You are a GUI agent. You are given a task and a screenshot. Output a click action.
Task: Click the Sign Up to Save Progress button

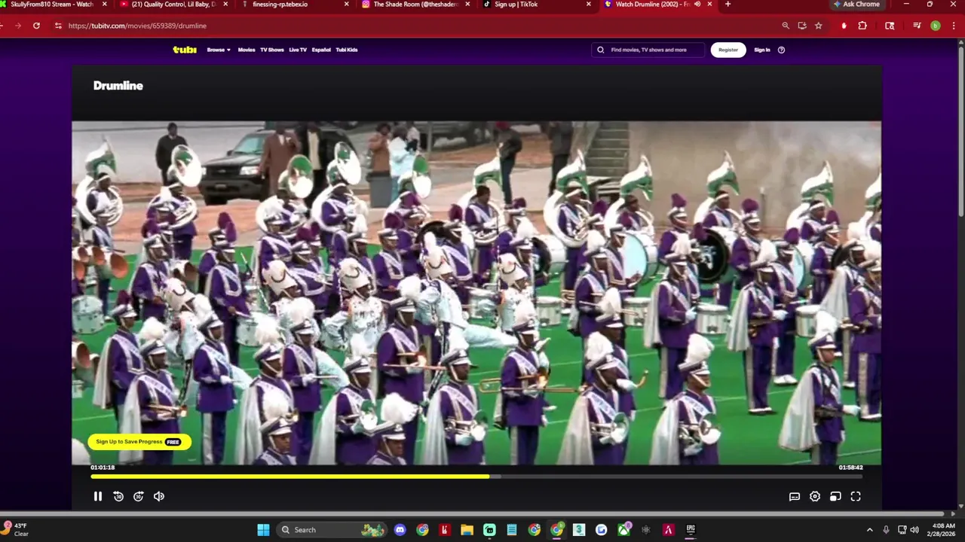[x=139, y=442]
